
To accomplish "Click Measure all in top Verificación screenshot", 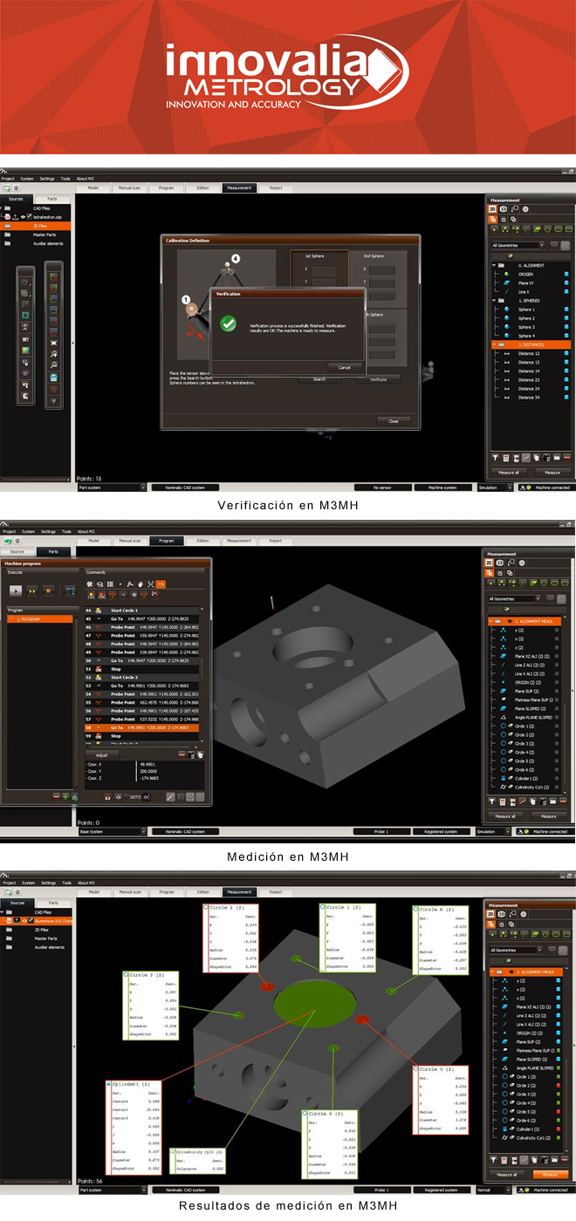I will click(x=508, y=472).
